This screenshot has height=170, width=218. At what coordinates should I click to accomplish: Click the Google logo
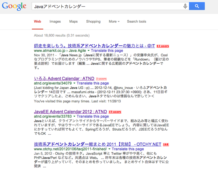coord(14,6)
